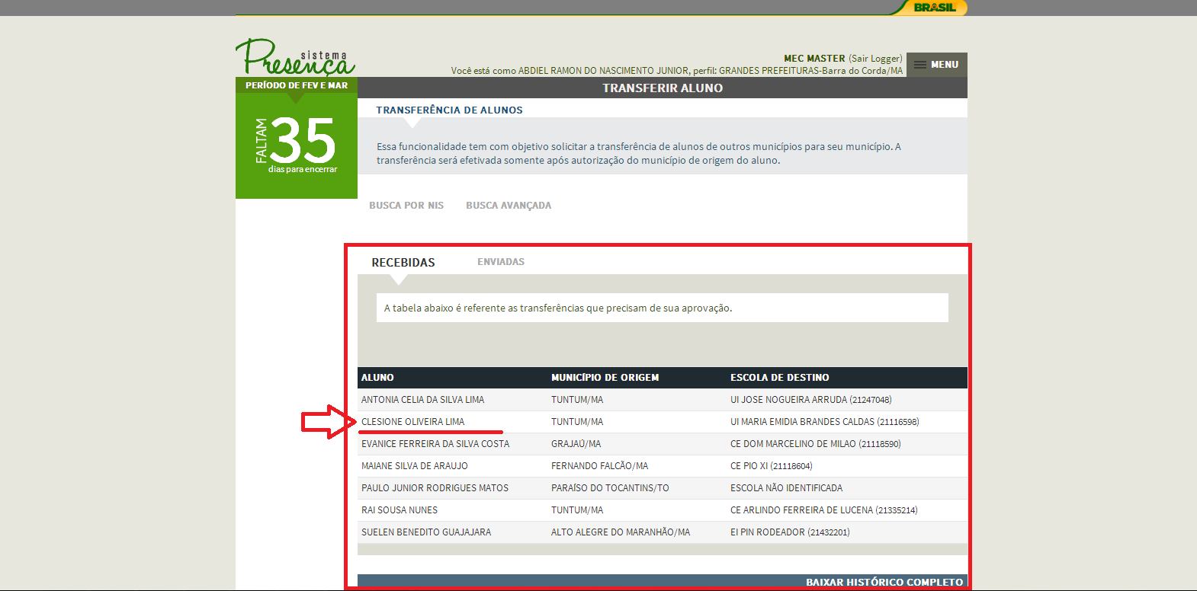
Task: Switch to the Enviadas tab
Action: pyautogui.click(x=501, y=262)
